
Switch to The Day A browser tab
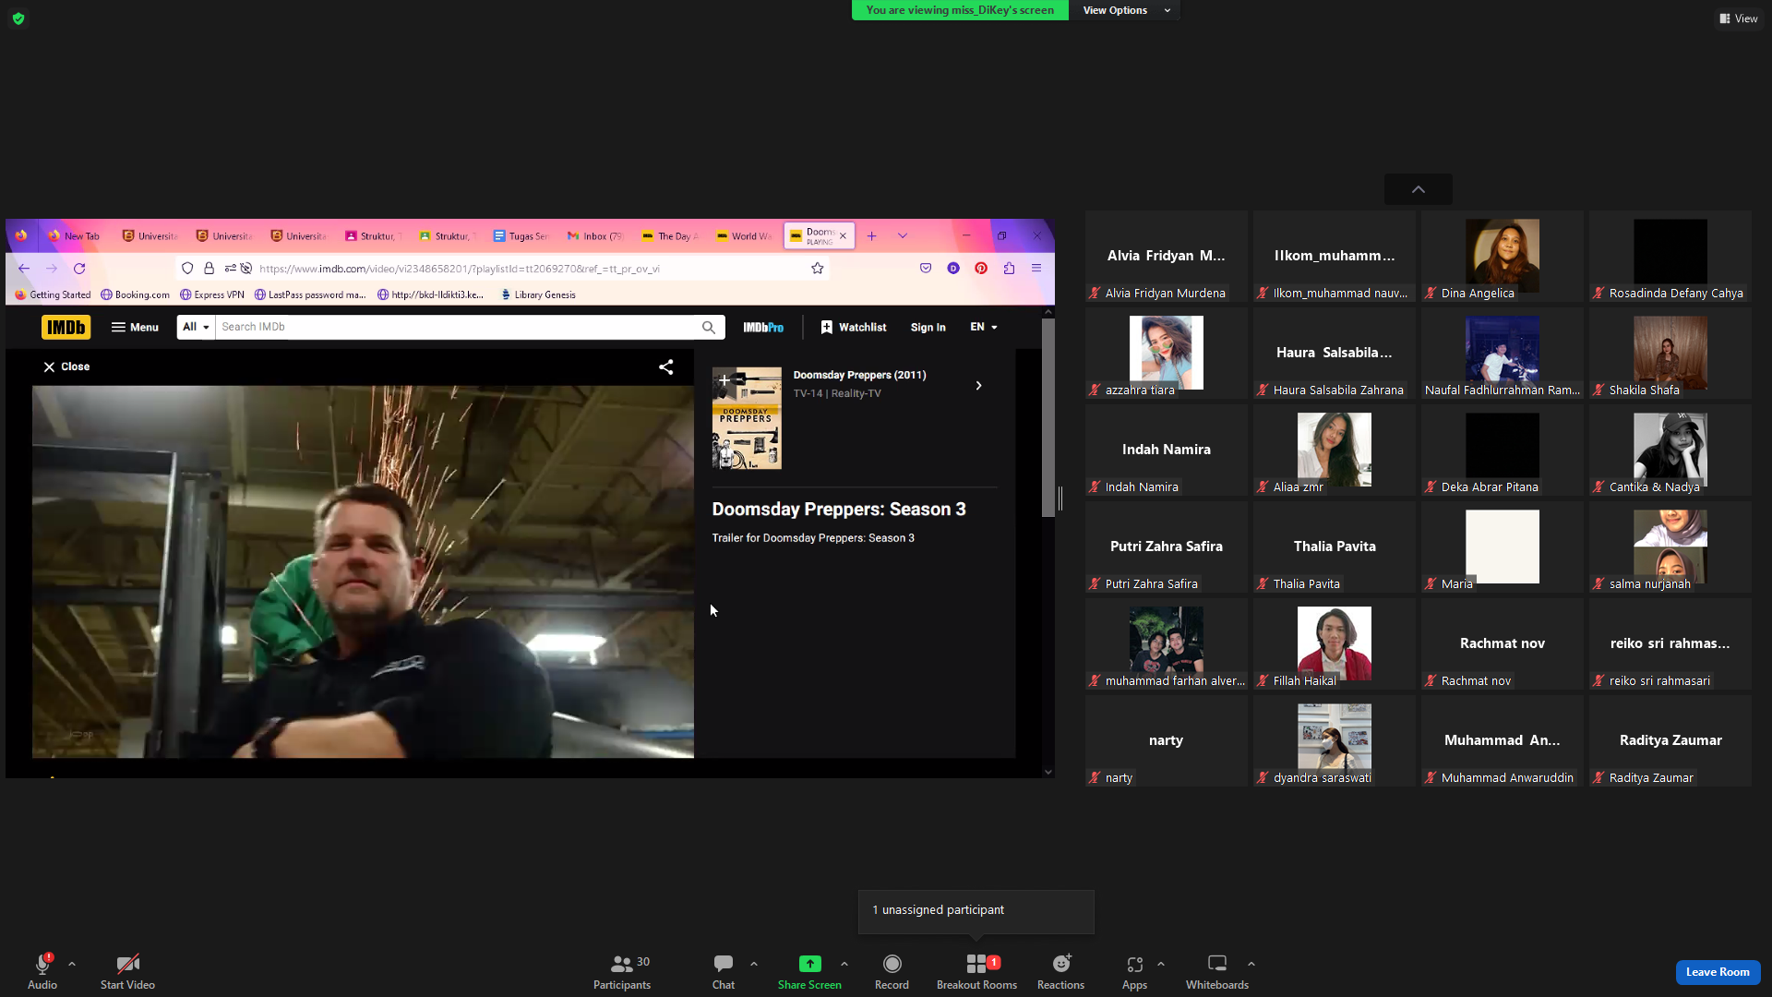point(670,236)
